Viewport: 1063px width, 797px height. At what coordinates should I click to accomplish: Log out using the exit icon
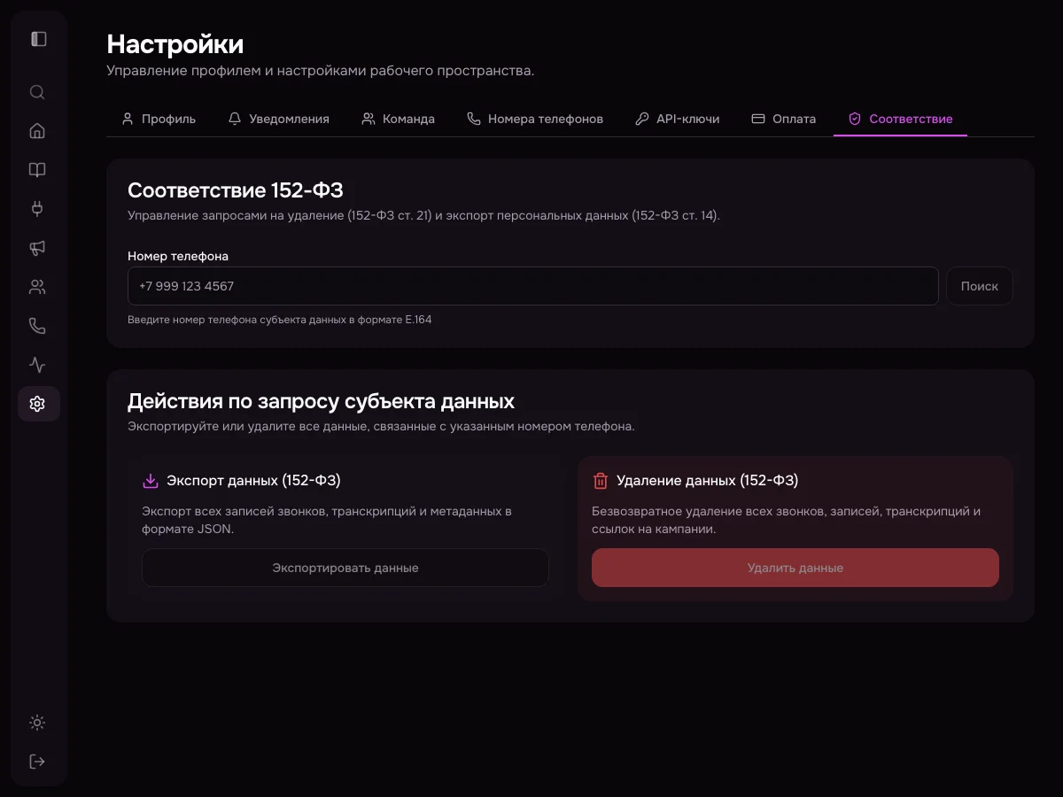tap(37, 761)
